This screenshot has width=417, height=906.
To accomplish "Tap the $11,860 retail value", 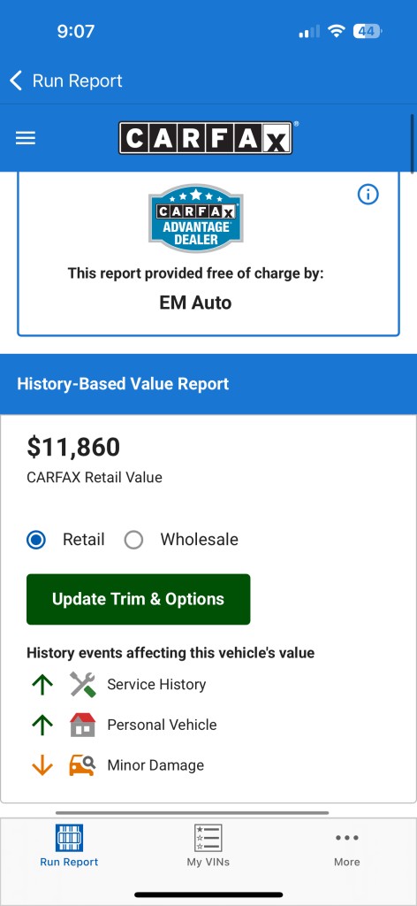I will [x=73, y=447].
